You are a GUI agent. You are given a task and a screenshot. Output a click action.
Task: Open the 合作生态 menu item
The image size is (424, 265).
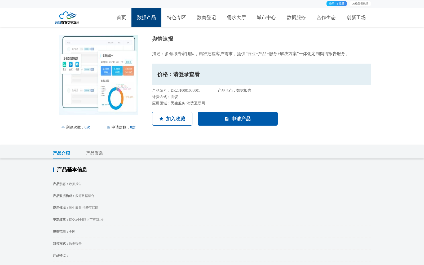click(x=326, y=17)
